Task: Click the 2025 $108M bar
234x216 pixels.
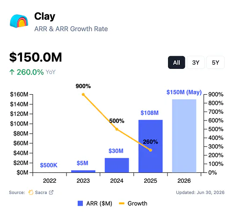Action: (x=151, y=146)
